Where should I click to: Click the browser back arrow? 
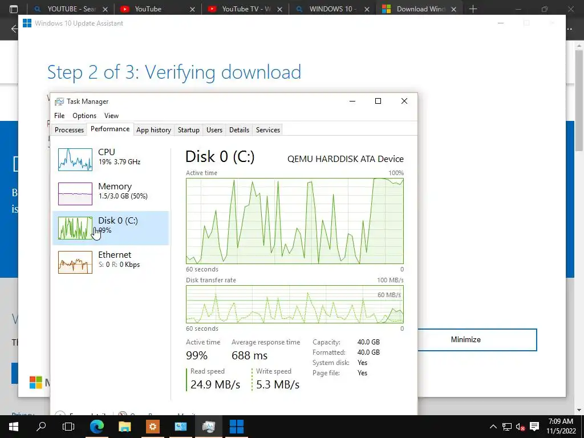point(14,29)
